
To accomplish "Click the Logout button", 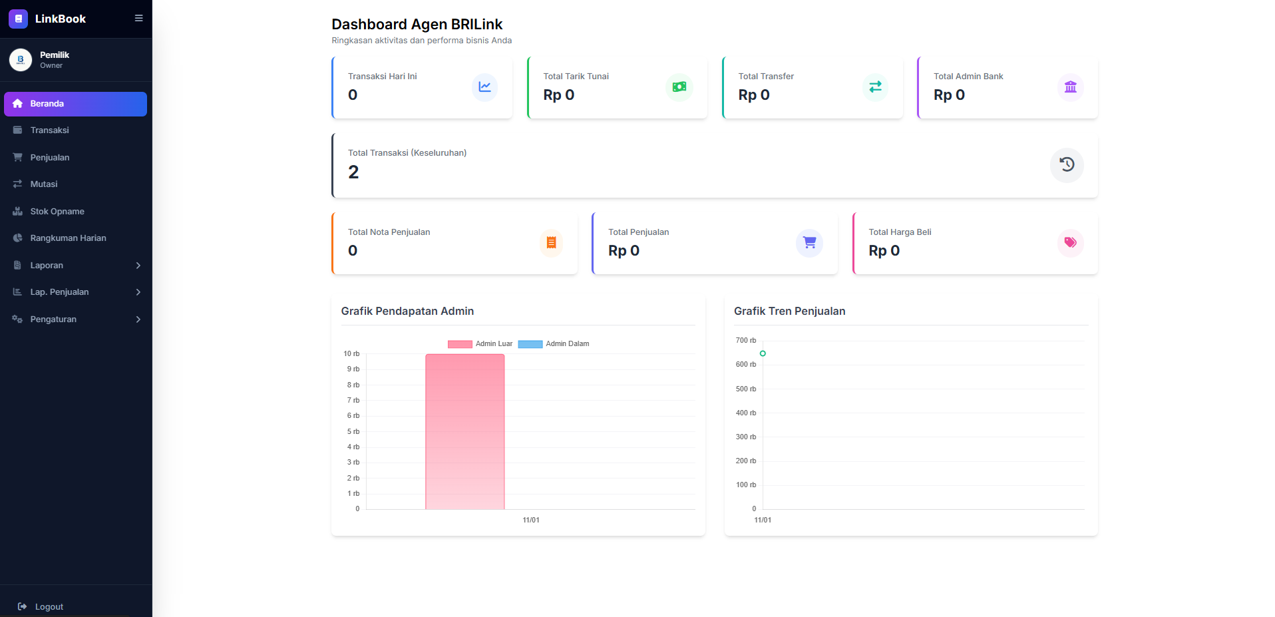I will 41,606.
